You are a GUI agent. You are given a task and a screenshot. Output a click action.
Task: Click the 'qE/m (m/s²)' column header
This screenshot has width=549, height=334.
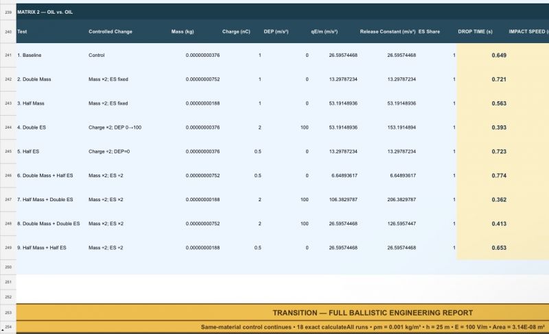tap(324, 31)
